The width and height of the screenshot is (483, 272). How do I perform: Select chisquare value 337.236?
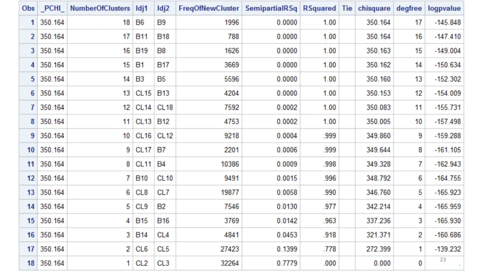[x=378, y=221]
